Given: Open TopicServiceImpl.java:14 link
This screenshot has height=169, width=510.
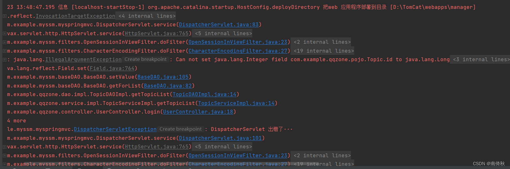Looking at the screenshot, I should click(x=236, y=103).
